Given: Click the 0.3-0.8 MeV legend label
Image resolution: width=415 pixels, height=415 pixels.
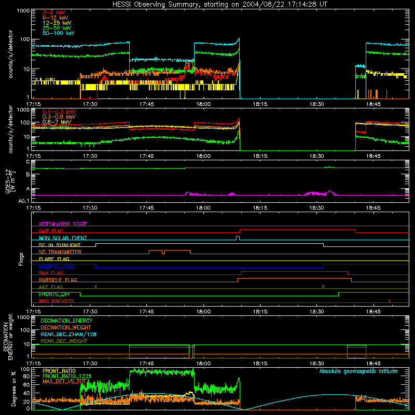Looking at the screenshot, I should [x=59, y=117].
